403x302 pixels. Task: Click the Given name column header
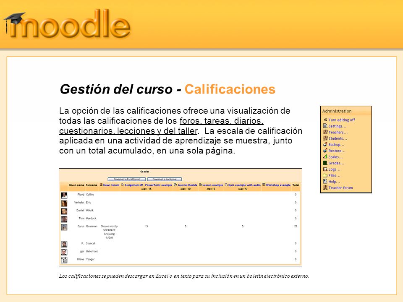[x=76, y=185]
